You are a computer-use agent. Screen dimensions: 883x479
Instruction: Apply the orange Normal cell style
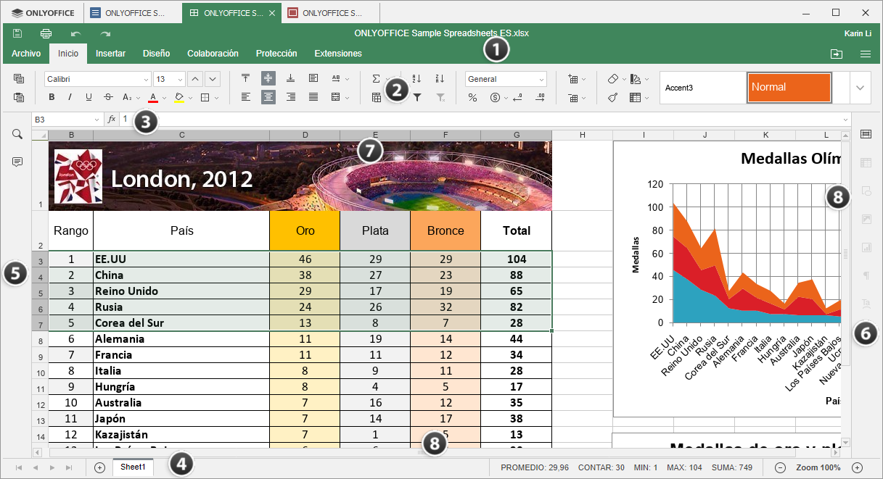click(789, 88)
